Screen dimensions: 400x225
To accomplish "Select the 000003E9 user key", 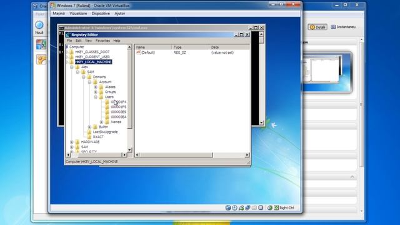I will [x=118, y=112].
